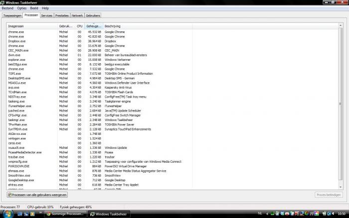This screenshot has width=349, height=218.
Task: Click the Taakbeheer title bar icon
Action: click(x=2, y=2)
